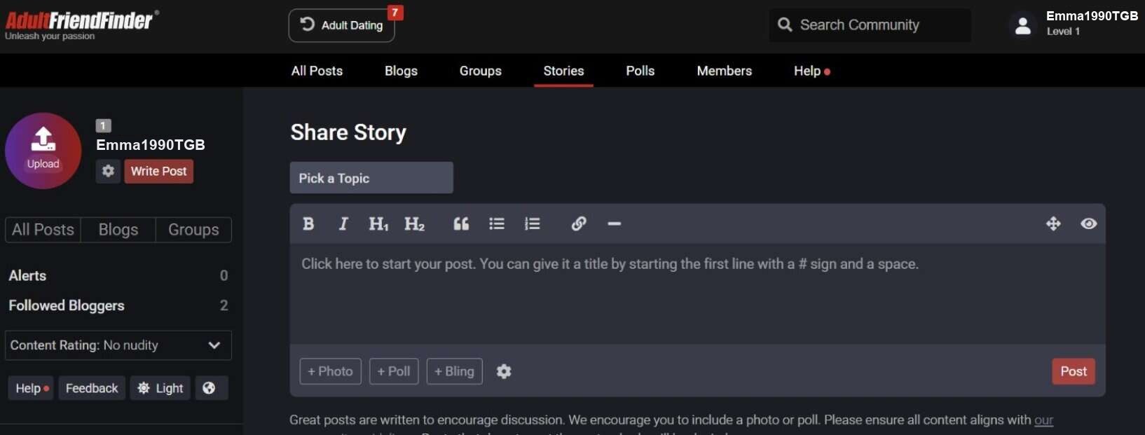Click the Write Post button

[x=159, y=171]
